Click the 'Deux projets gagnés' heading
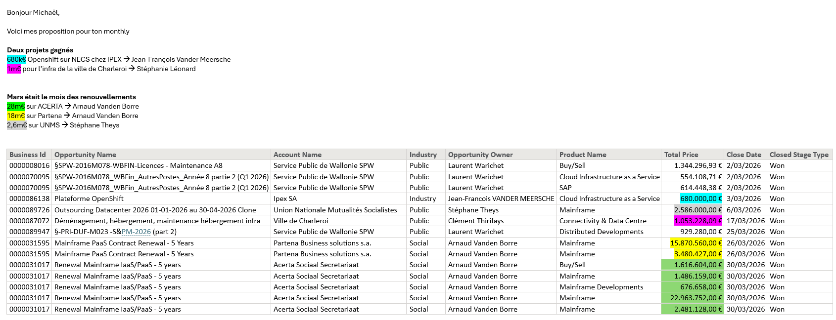 [x=40, y=50]
